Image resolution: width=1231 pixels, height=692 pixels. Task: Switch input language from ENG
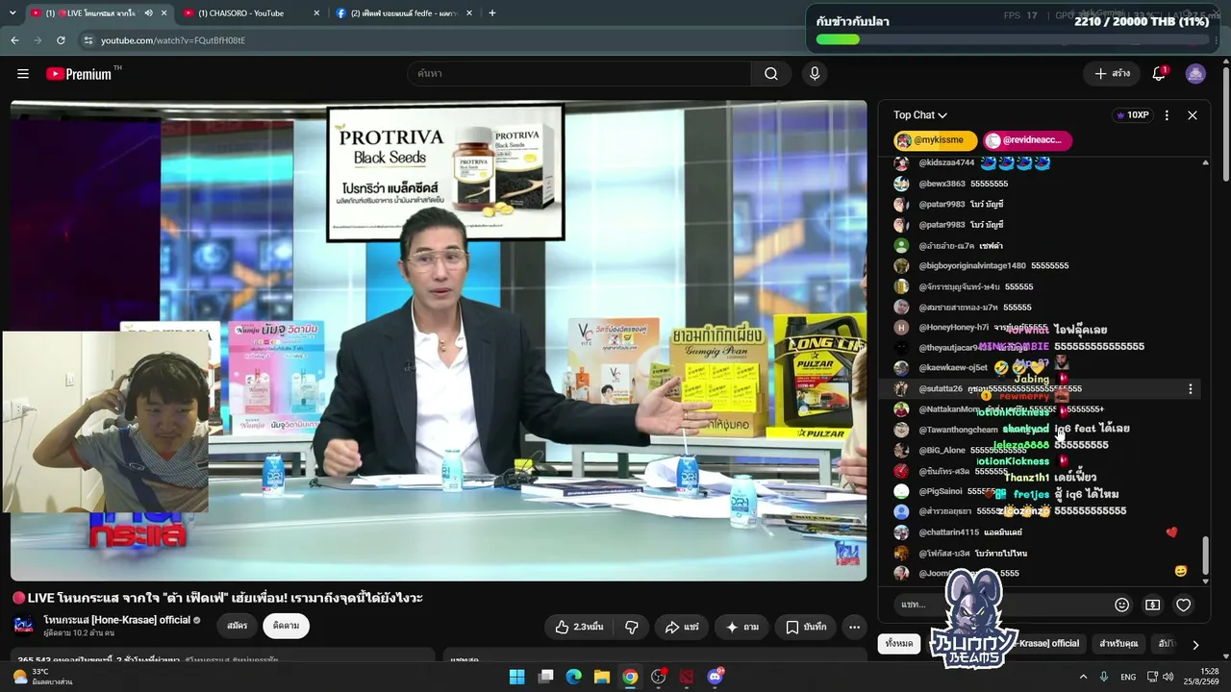(1128, 677)
